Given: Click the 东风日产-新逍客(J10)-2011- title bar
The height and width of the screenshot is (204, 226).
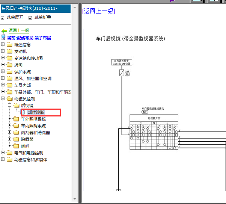Looking at the screenshot, I should tap(36, 9).
